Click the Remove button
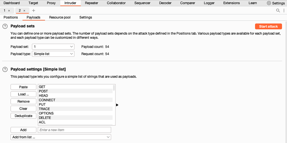This screenshot has height=143, width=287. 23,101
